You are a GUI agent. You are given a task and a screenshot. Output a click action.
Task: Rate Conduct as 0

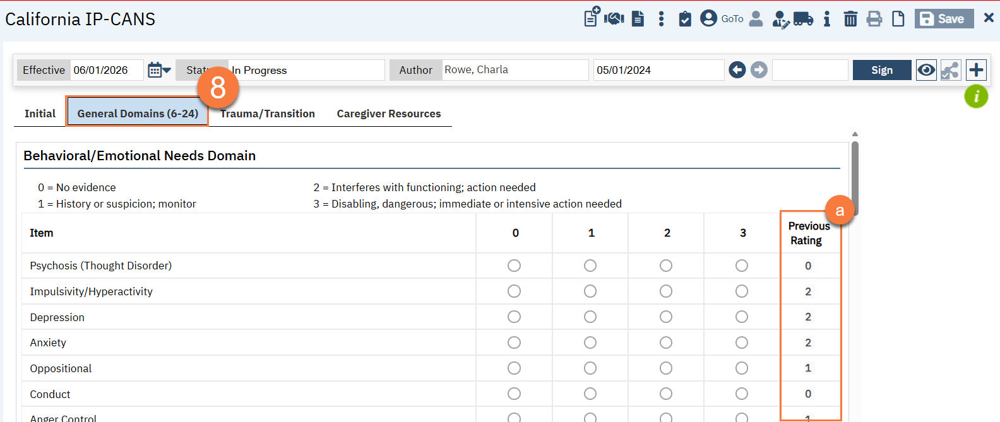(514, 394)
